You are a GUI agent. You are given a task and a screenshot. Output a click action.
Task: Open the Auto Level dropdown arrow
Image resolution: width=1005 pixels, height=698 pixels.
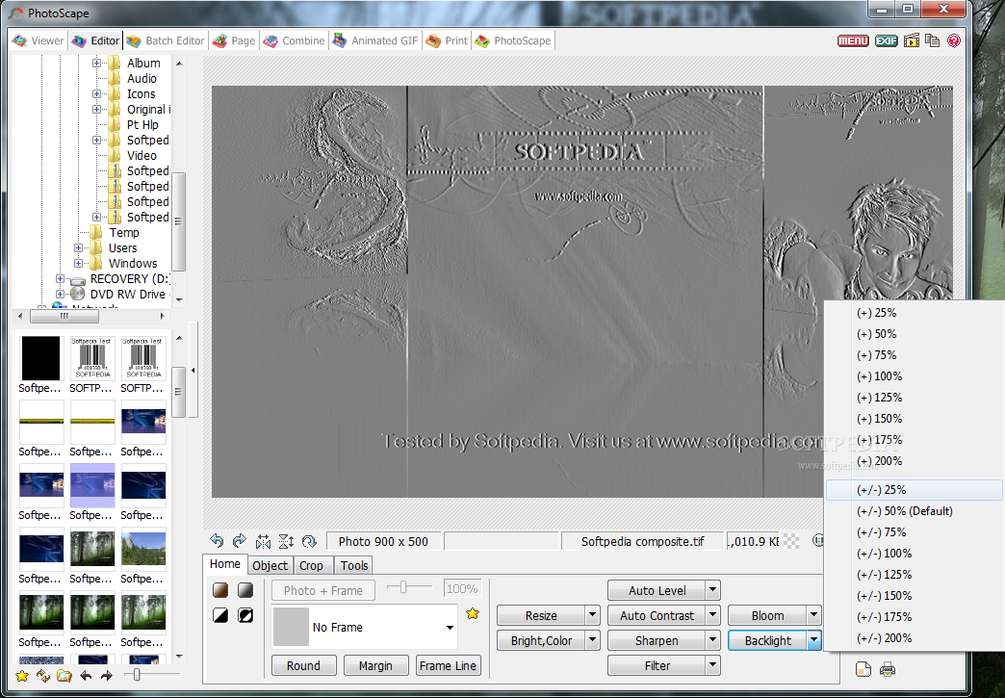tap(712, 590)
